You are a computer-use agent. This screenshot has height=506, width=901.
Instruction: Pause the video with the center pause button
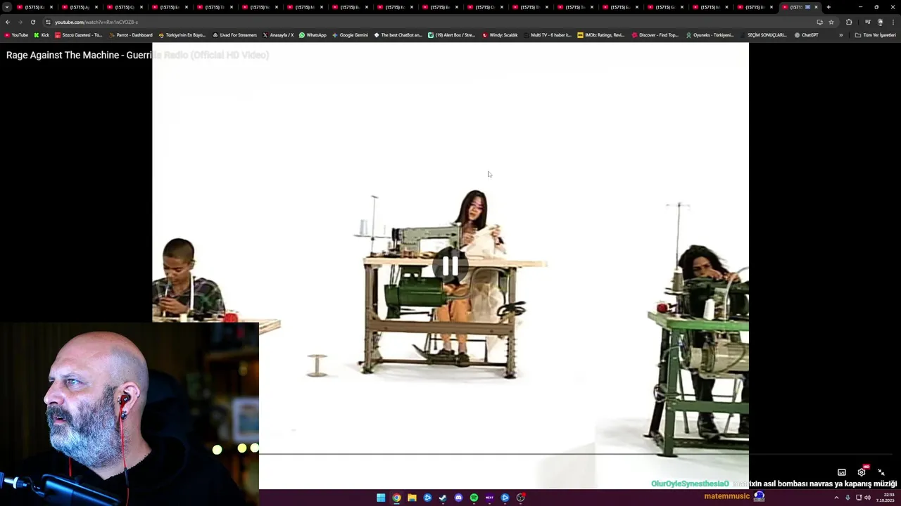point(450,266)
